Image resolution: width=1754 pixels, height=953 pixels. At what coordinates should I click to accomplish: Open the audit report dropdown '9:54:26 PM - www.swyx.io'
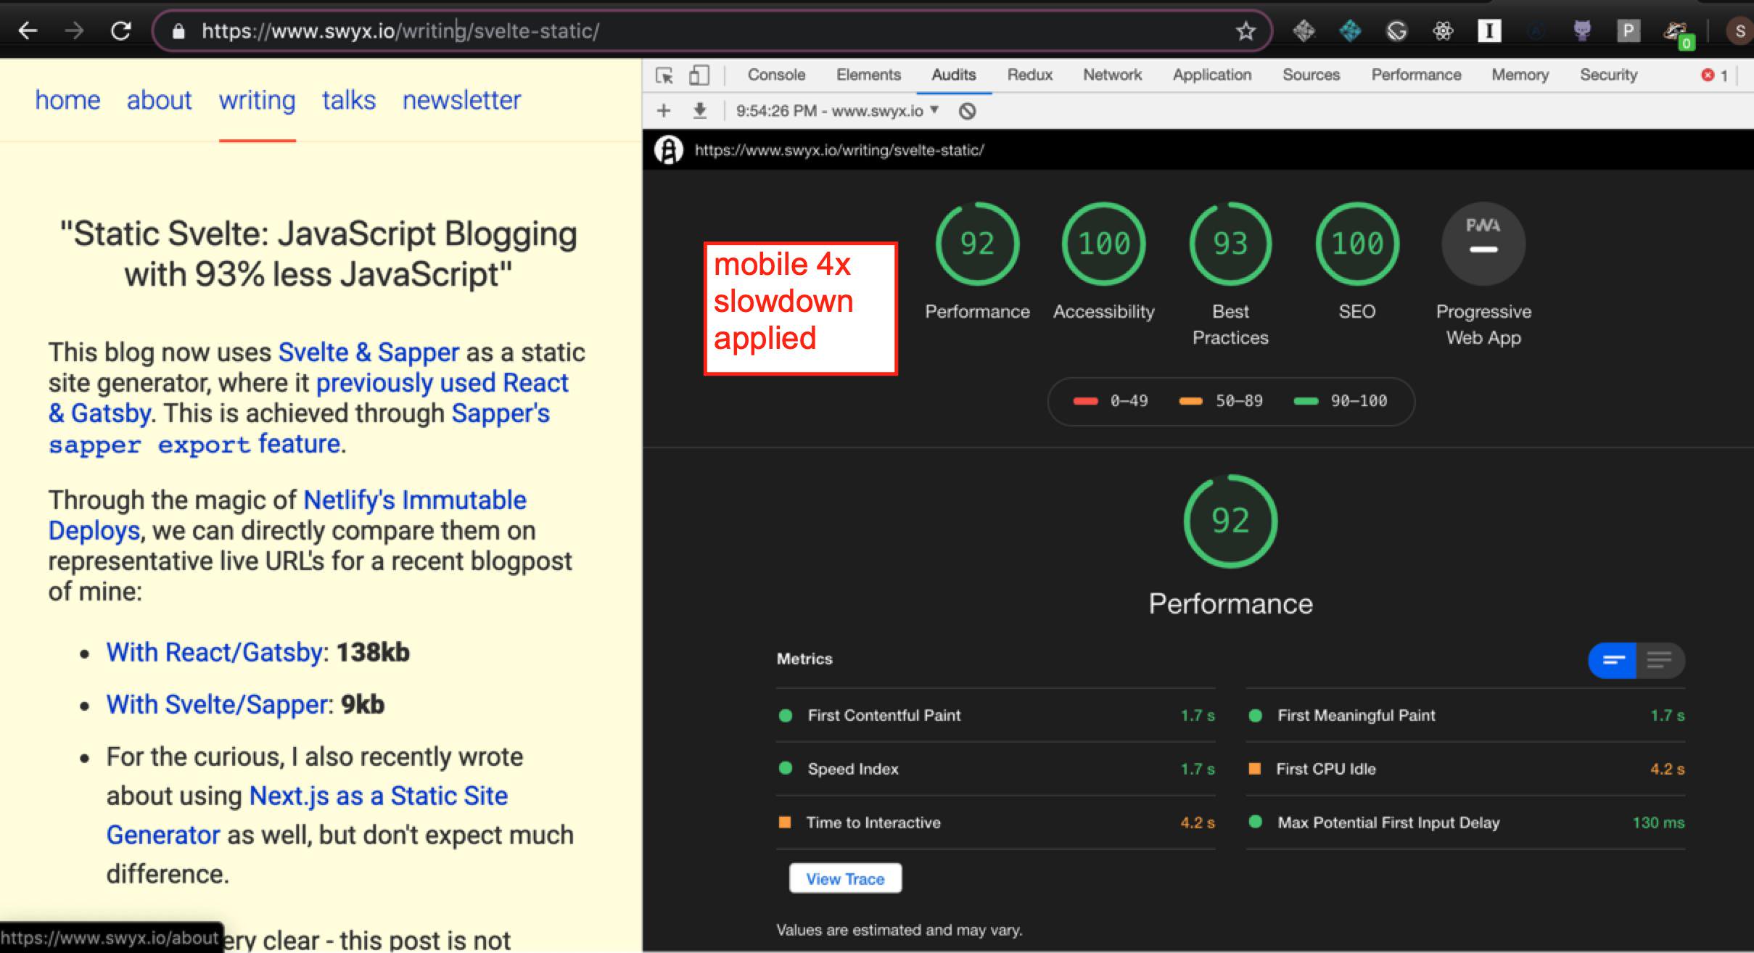tap(837, 111)
